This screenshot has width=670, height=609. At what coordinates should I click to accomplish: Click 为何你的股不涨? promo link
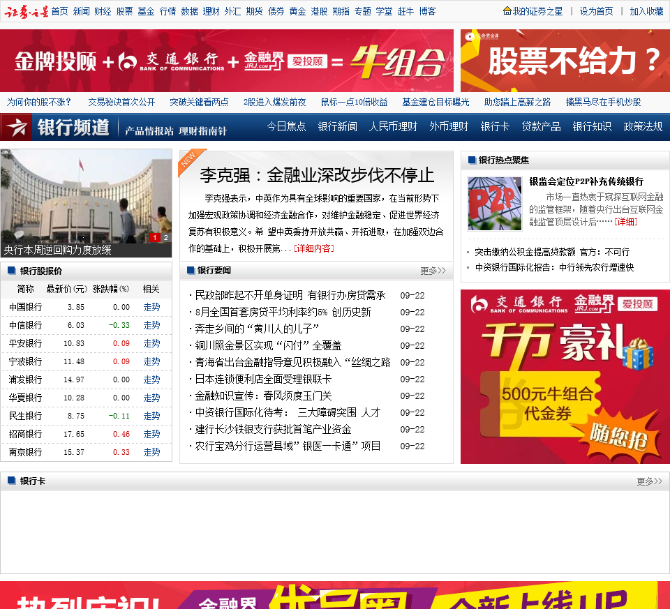(x=38, y=102)
